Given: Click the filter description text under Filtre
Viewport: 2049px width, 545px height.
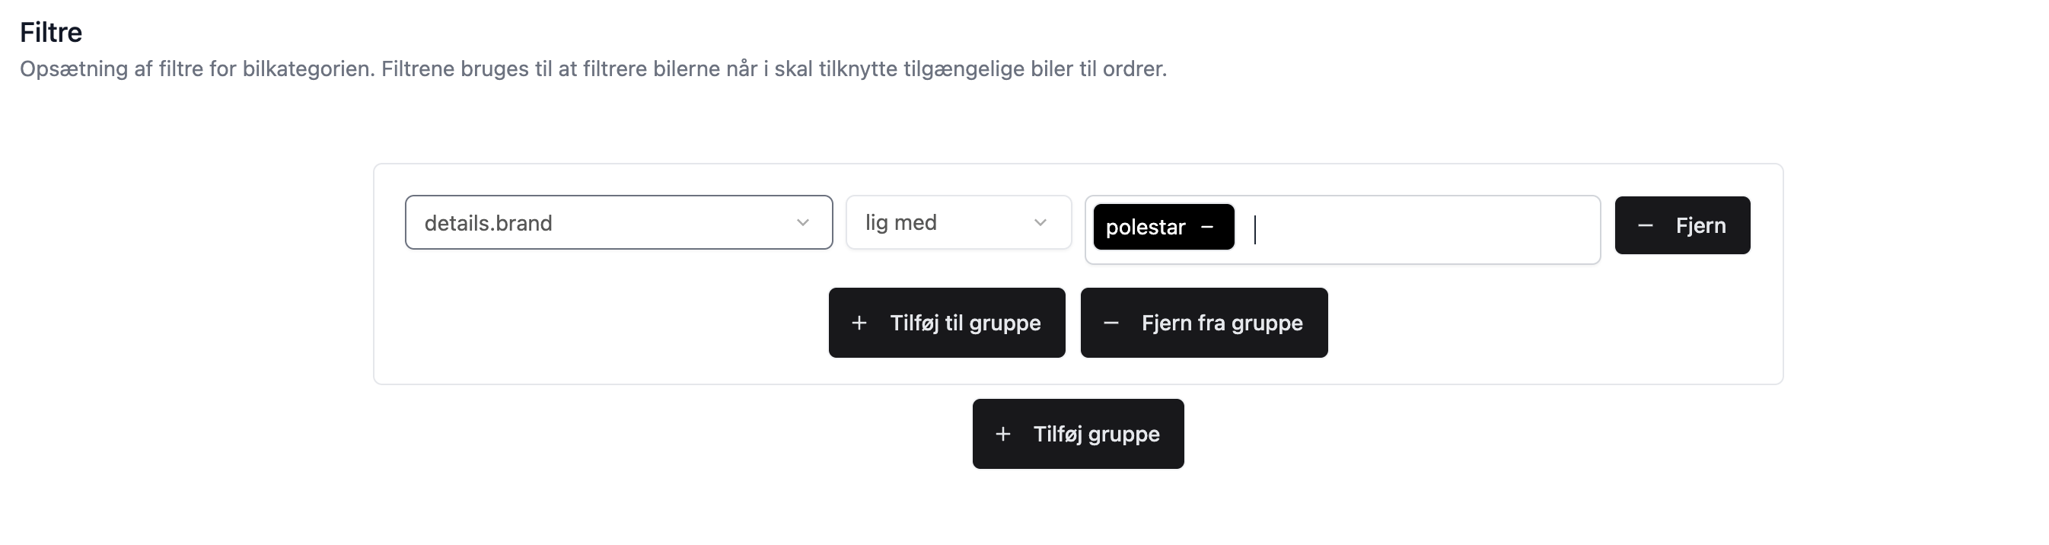Looking at the screenshot, I should [x=594, y=69].
